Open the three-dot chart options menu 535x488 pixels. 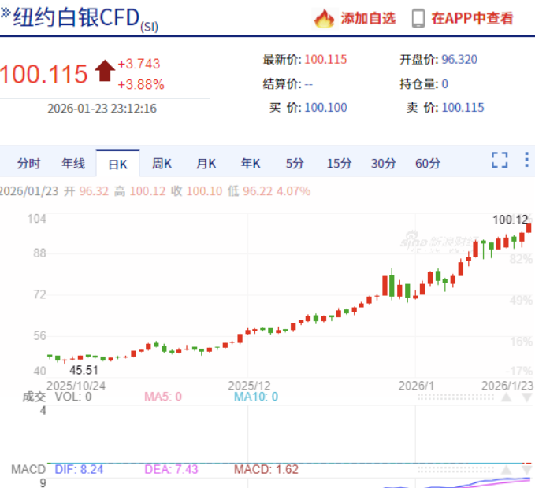pyautogui.click(x=526, y=161)
